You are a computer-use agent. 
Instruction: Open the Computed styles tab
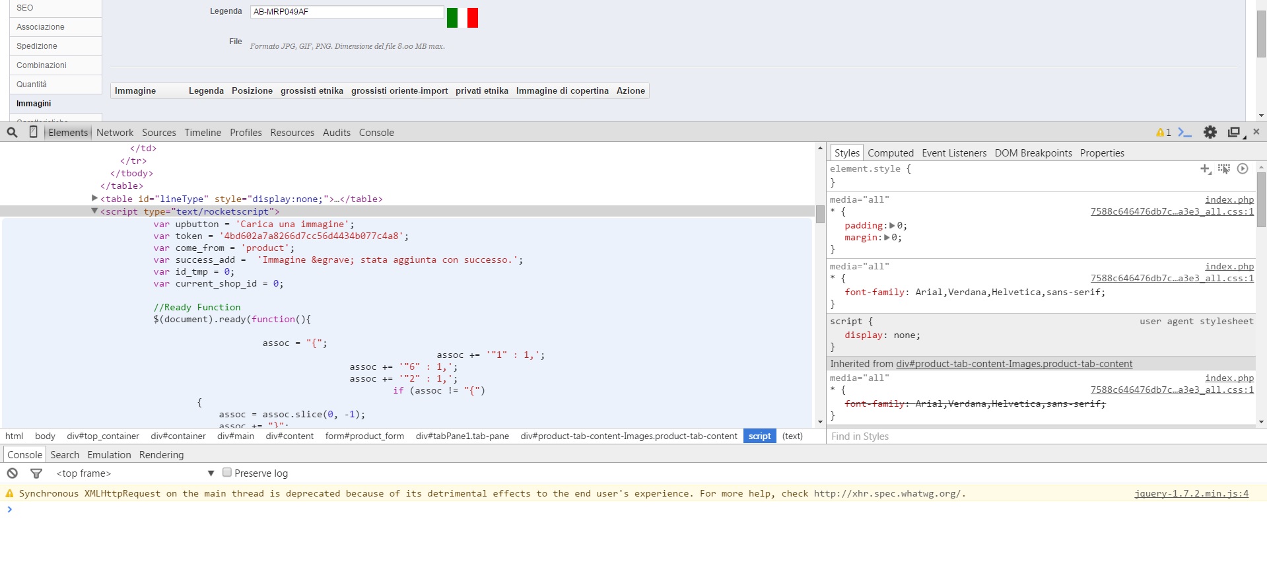coord(890,153)
